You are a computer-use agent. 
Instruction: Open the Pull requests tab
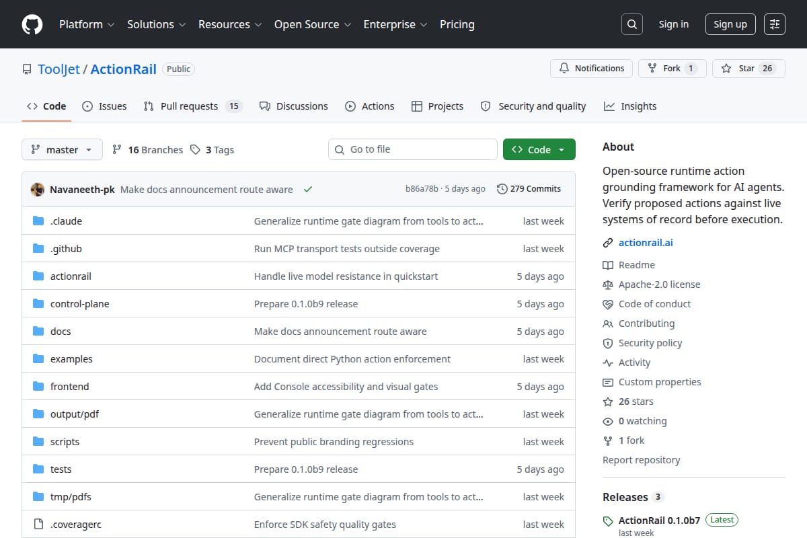tap(192, 106)
